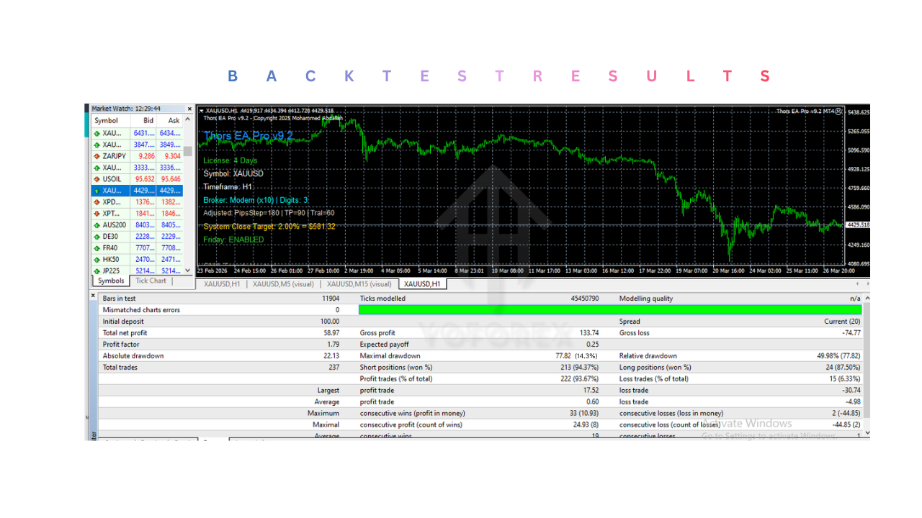Close the Market Watch panel

point(189,109)
